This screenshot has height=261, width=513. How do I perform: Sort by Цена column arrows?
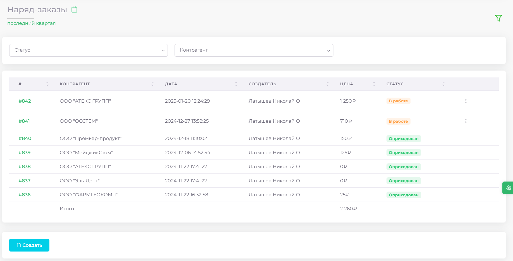374,84
